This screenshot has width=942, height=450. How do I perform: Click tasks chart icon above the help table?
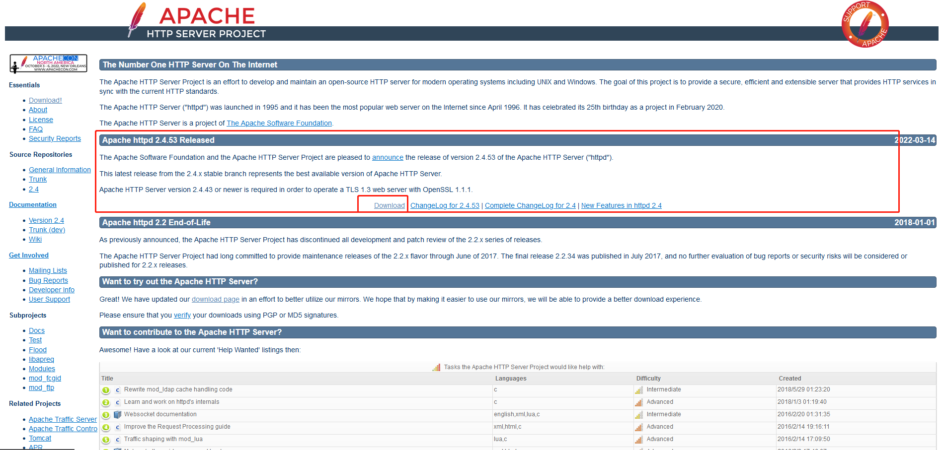click(437, 367)
